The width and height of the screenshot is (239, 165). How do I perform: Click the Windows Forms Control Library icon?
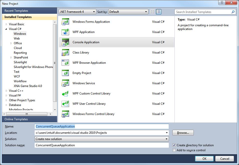pyautogui.click(x=65, y=114)
